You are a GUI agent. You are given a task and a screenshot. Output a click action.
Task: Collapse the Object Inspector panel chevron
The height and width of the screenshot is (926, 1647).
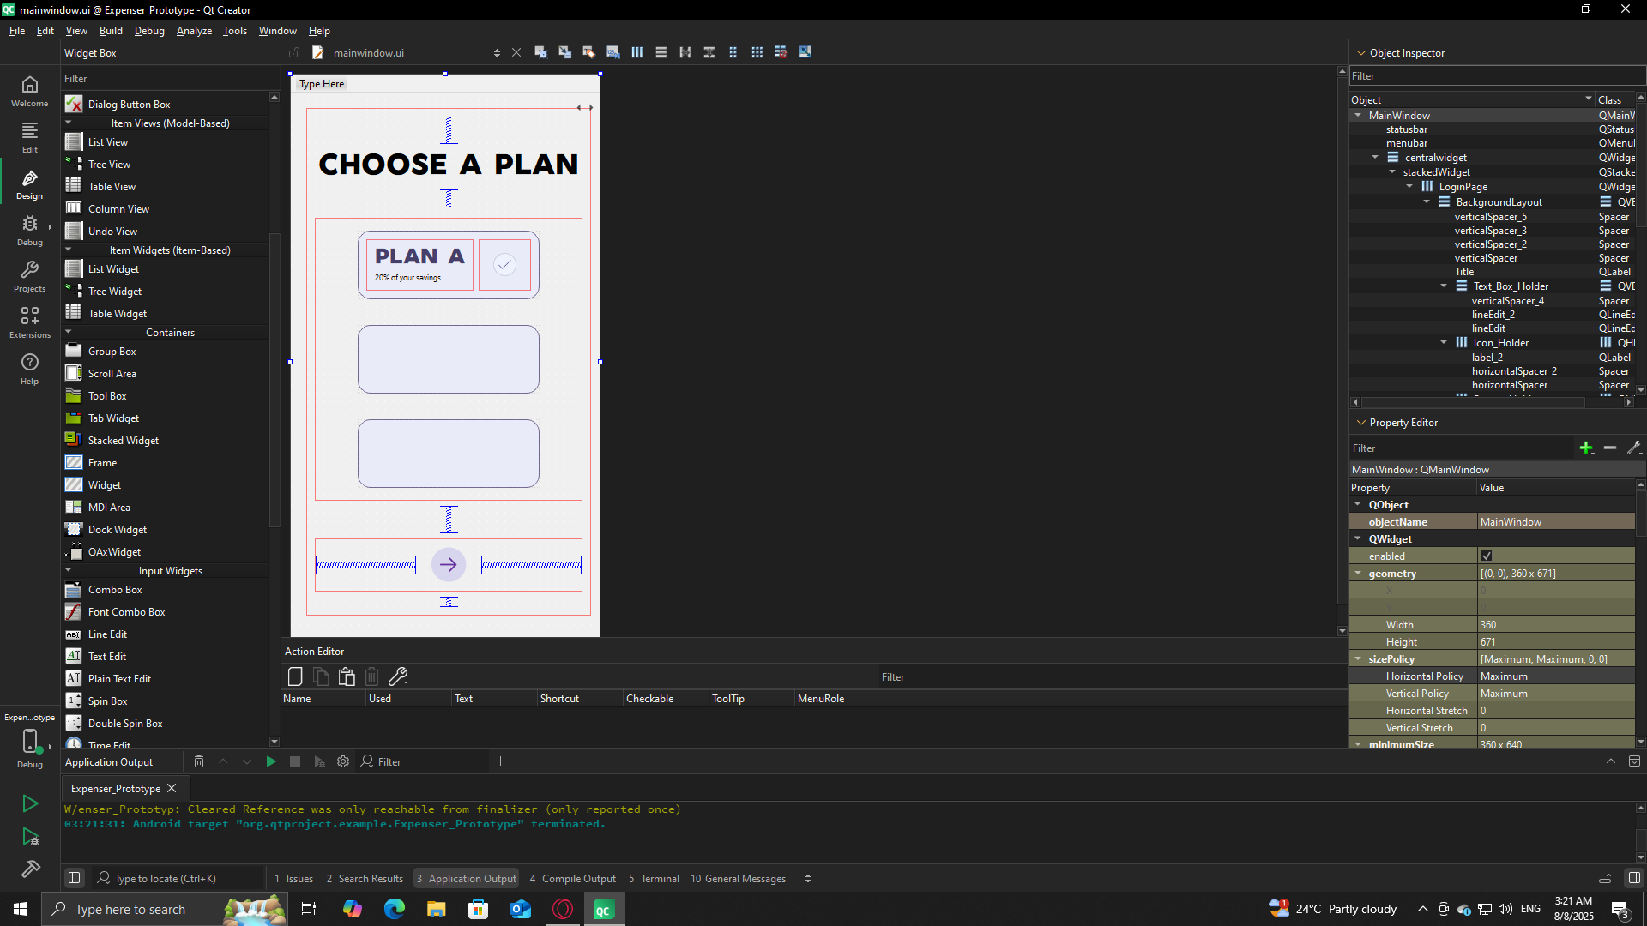click(x=1360, y=52)
